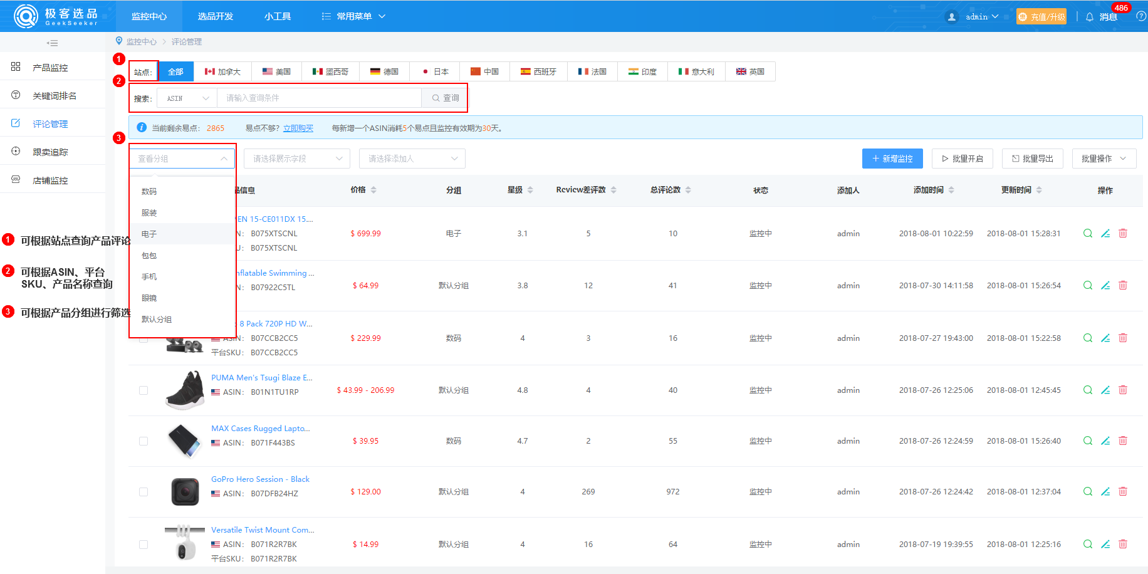Screen dimensions: 1148x574
Task: Choose 电子 in the group list
Action: (182, 234)
